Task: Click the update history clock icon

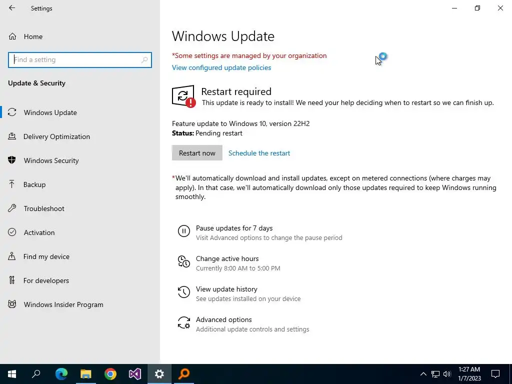Action: [x=184, y=292]
